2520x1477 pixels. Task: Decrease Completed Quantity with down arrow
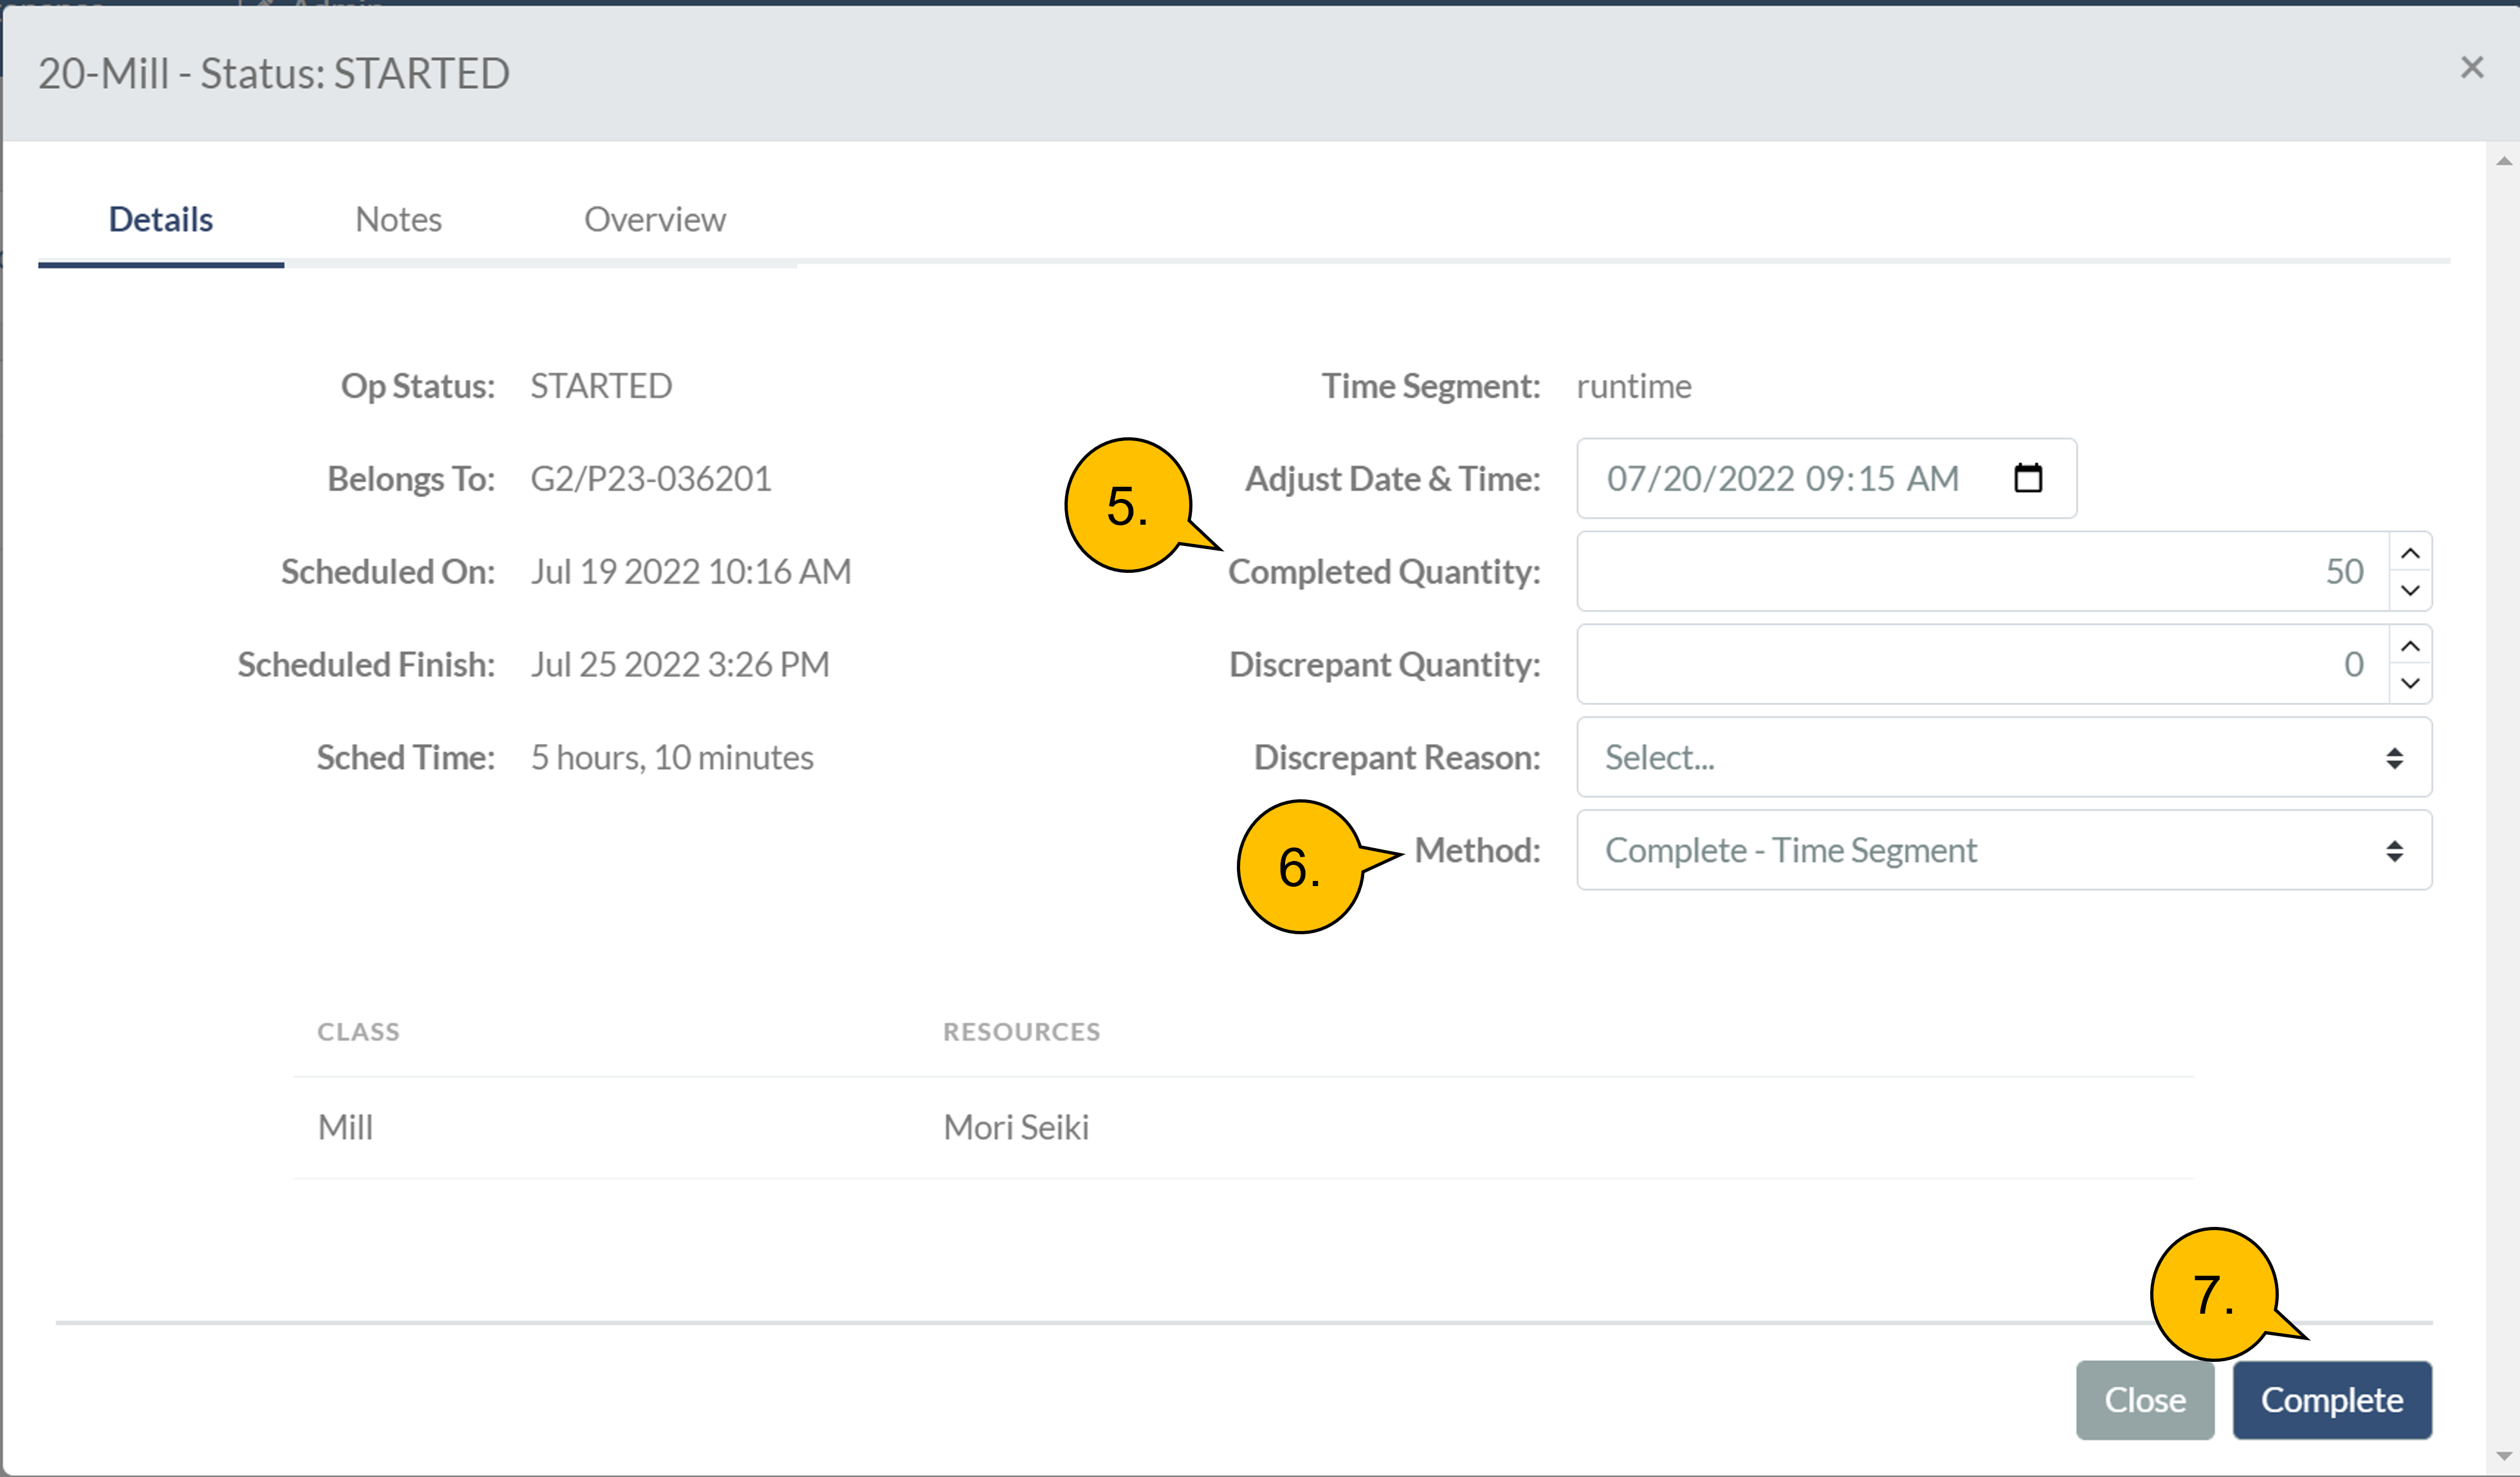click(2410, 590)
